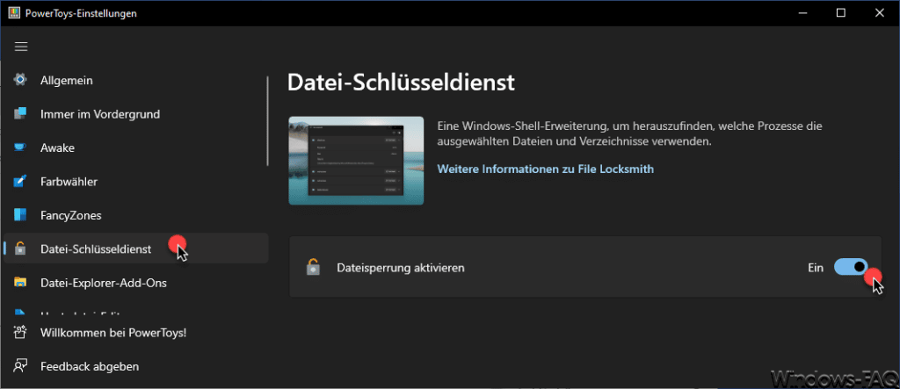Select the Datei-Schlüsseldienst sidebar entry
This screenshot has height=389, width=900.
point(135,249)
